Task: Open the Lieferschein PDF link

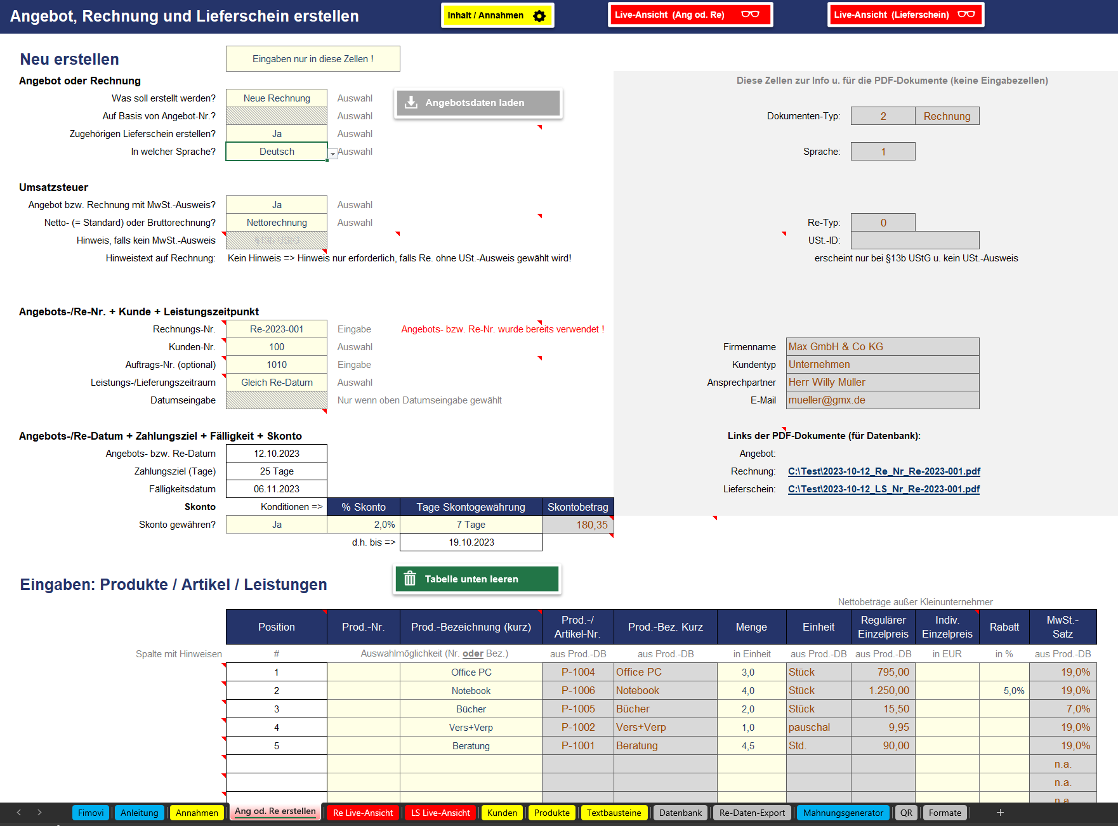Action: pyautogui.click(x=884, y=489)
